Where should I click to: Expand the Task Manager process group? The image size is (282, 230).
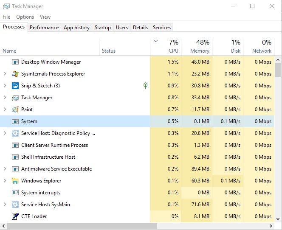click(5, 98)
